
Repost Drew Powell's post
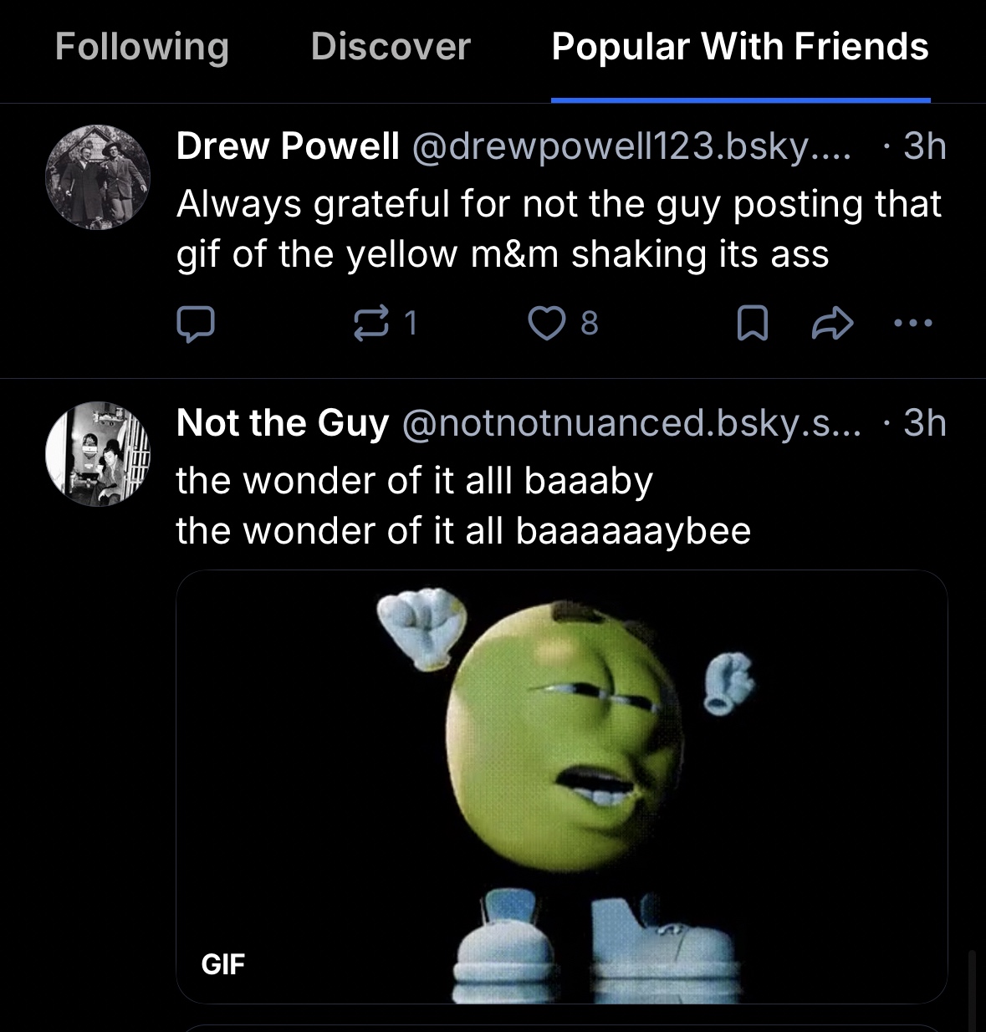pos(372,324)
